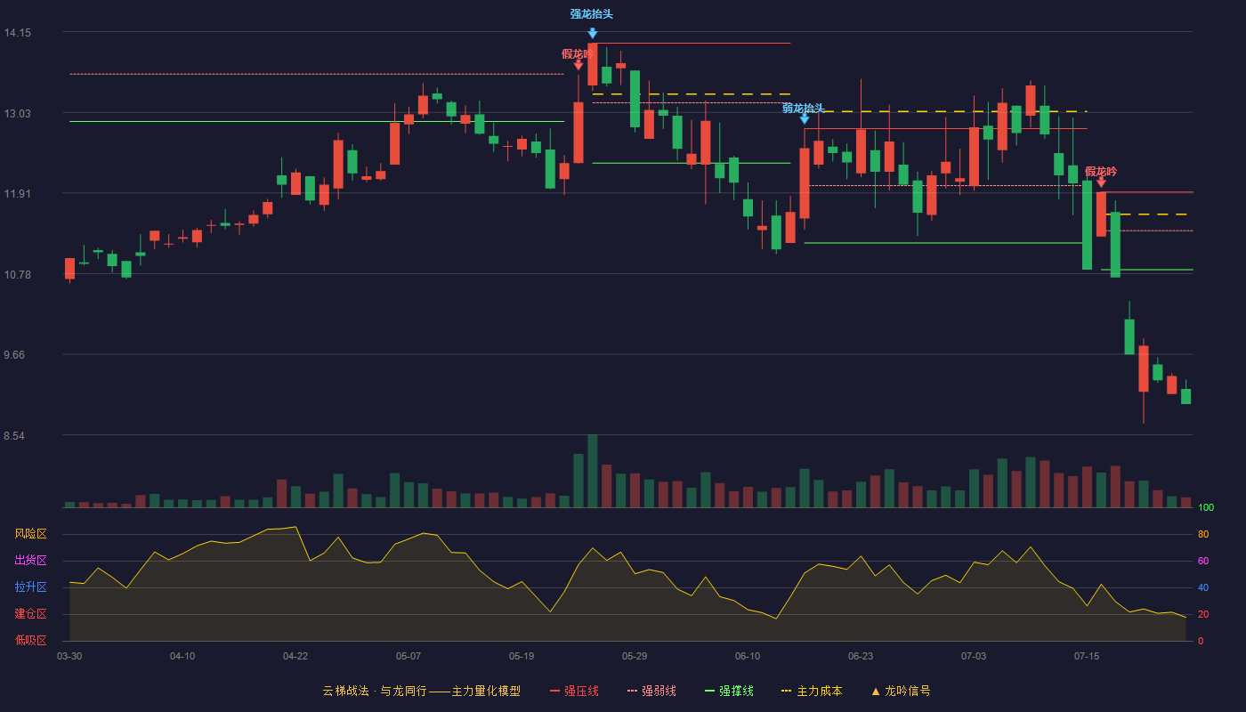Viewport: 1246px width, 712px height.
Task: Click the 05-29 date label
Action: pos(635,656)
